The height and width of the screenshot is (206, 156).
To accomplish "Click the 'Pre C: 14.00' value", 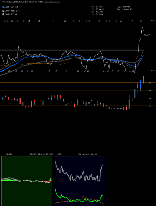I will click(x=97, y=14).
